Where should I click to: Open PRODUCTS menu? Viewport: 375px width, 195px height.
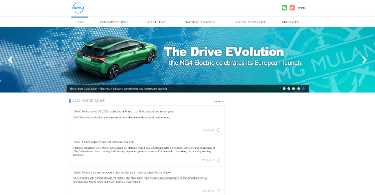[290, 22]
